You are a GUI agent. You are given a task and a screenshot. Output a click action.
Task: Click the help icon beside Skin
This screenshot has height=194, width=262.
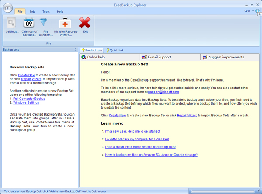(257, 11)
